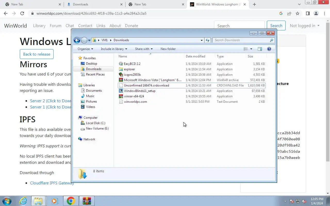This screenshot has width=330, height=206.
Task: Open the address bar history dropdown arrow
Action: click(202, 40)
